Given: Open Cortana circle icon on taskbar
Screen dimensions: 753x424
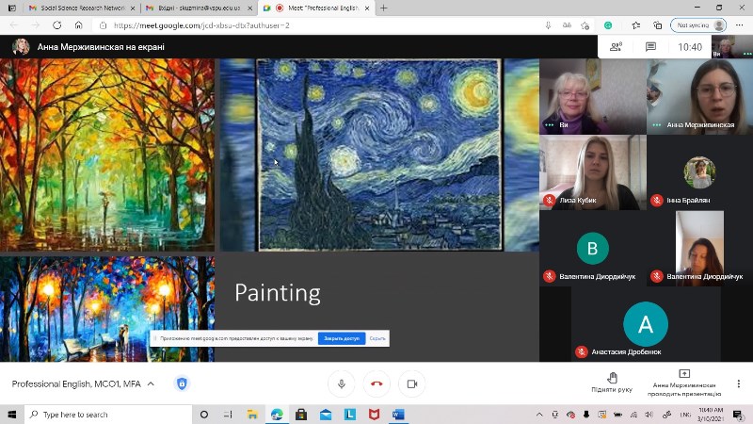Looking at the screenshot, I should pyautogui.click(x=204, y=415).
